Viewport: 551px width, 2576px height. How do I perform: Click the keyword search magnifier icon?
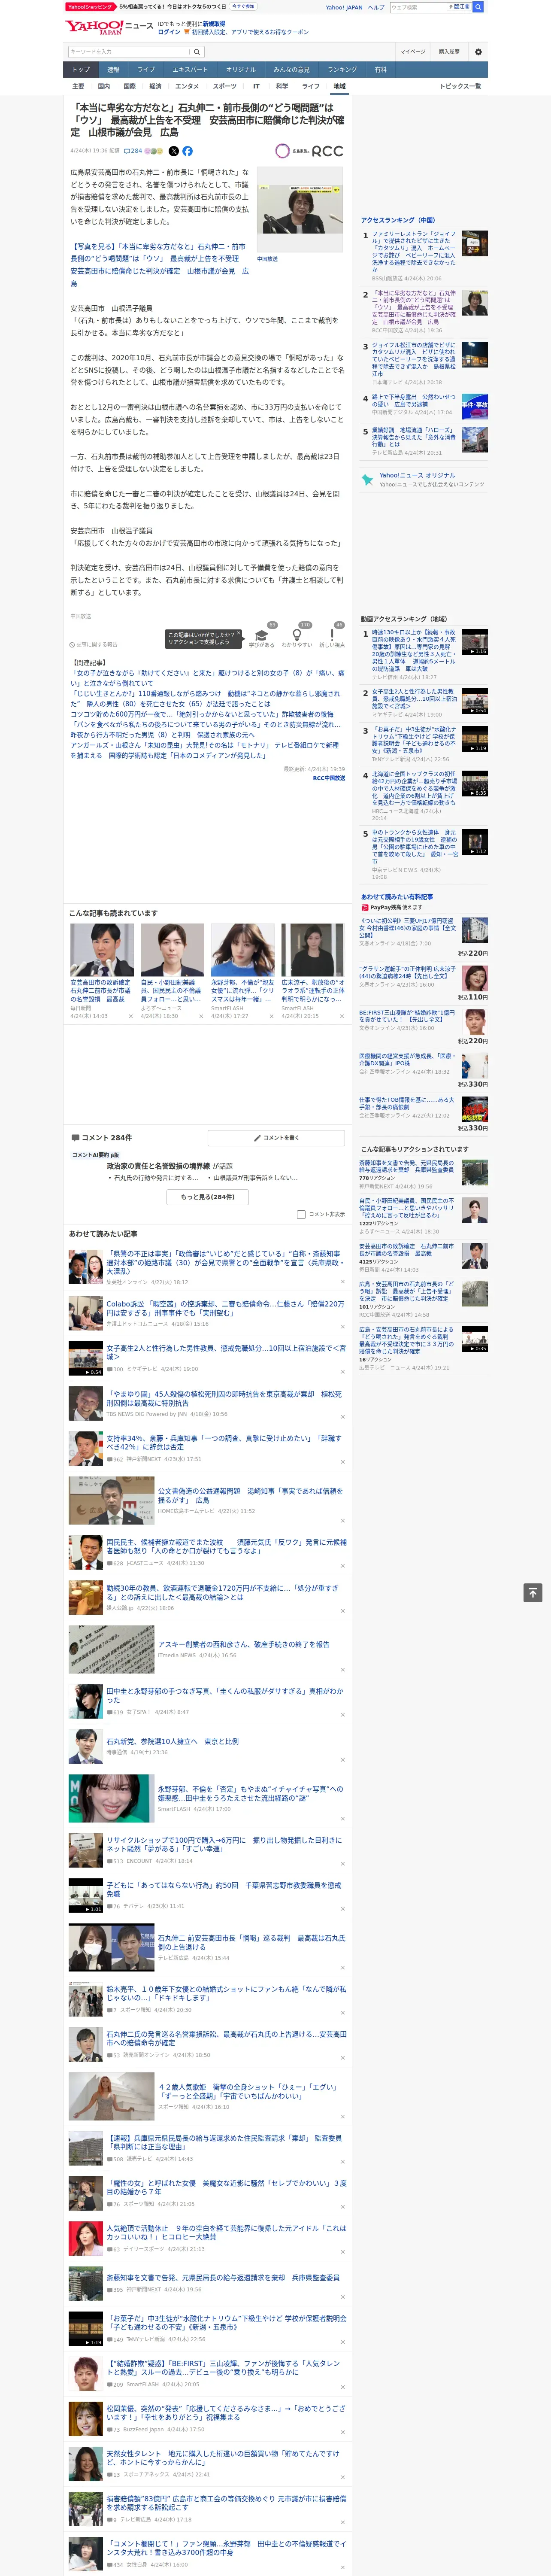point(196,52)
